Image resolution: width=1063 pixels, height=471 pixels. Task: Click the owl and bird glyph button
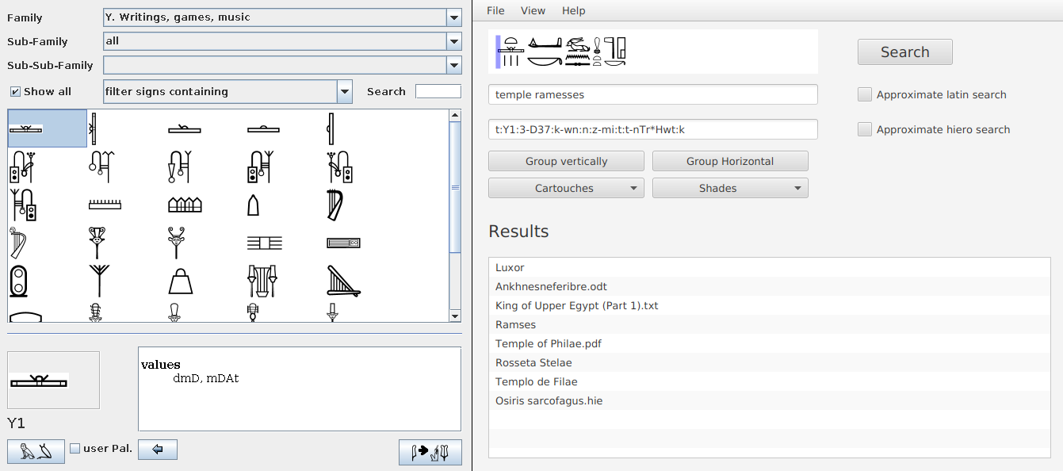[x=36, y=451]
